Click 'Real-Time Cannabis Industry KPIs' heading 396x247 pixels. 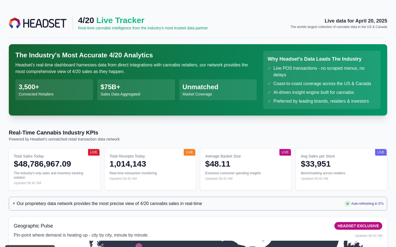[x=53, y=133]
